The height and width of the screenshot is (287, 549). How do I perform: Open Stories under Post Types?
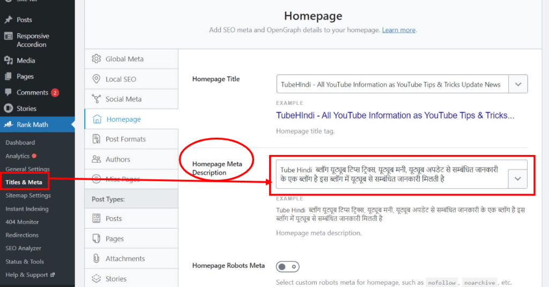(x=131, y=278)
